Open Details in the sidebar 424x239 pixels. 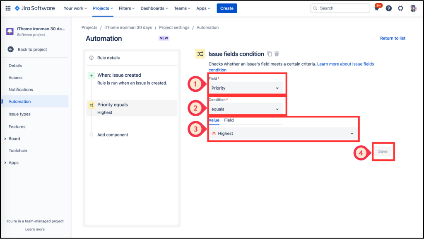tap(15, 66)
